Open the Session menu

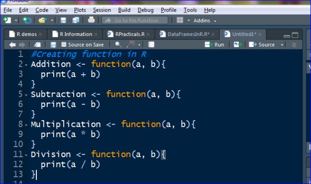pos(102,10)
